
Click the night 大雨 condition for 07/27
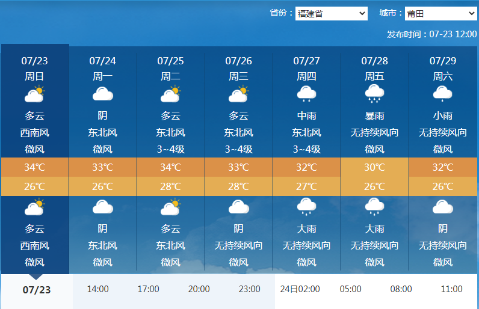click(x=306, y=229)
